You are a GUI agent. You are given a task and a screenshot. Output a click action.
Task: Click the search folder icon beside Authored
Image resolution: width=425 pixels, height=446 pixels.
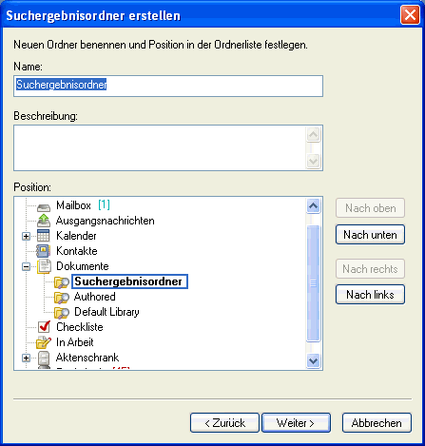(x=62, y=297)
